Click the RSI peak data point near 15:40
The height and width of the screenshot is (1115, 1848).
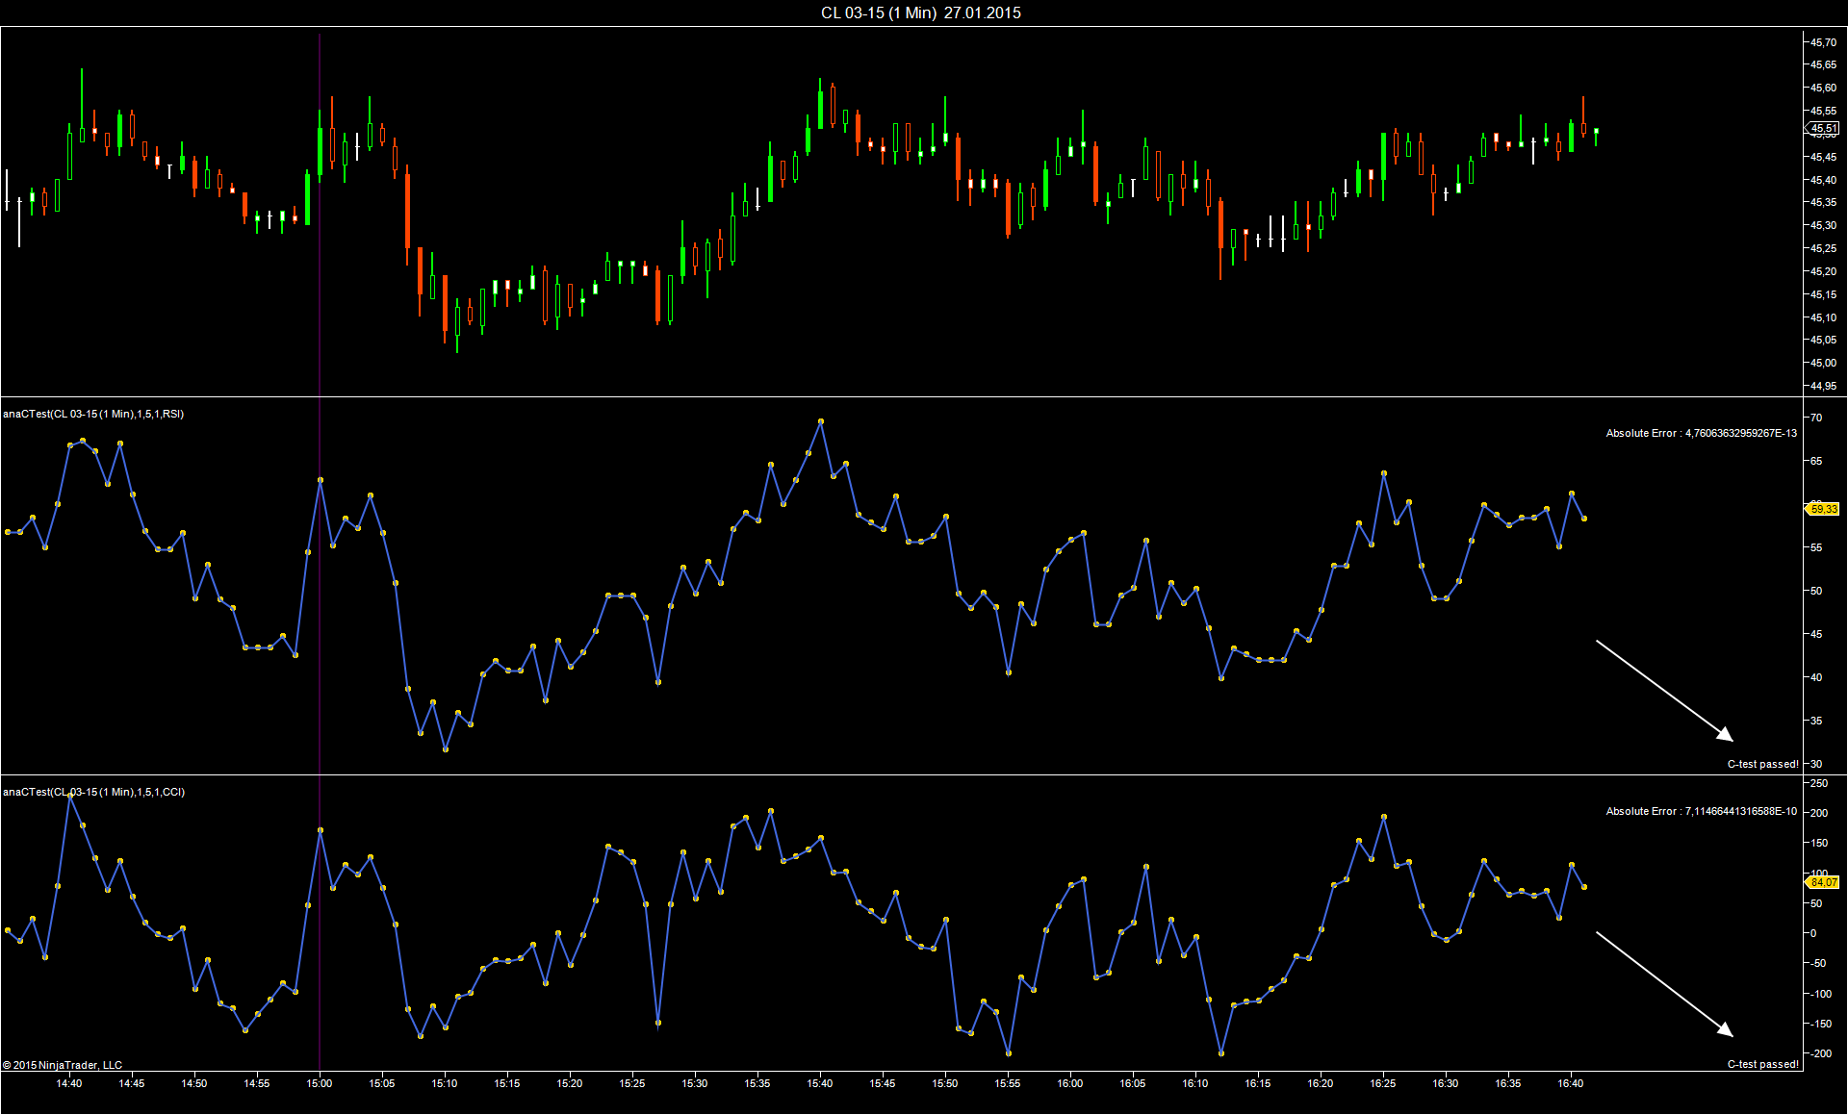(x=820, y=420)
